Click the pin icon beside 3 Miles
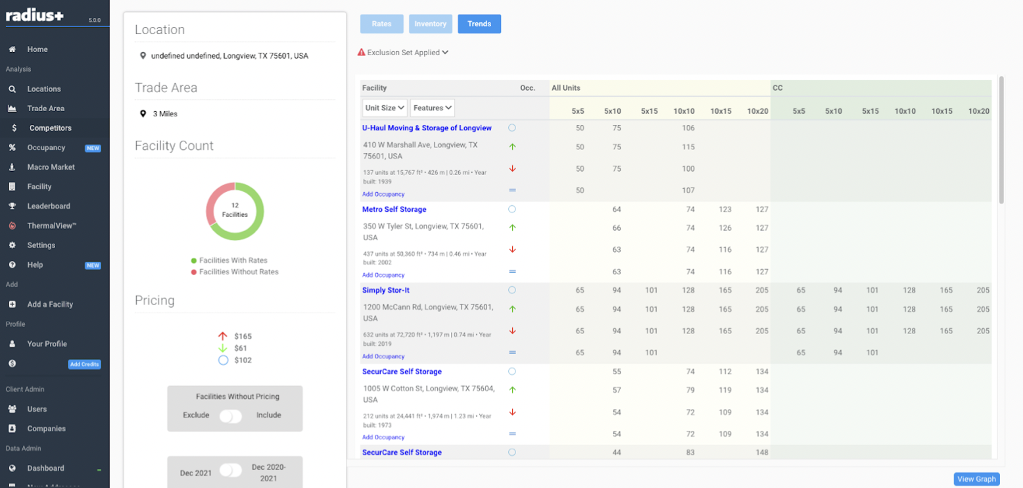 click(143, 114)
